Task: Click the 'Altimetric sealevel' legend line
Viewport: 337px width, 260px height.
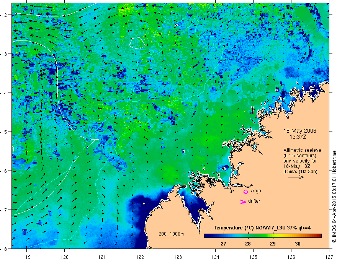Action: 303,150
